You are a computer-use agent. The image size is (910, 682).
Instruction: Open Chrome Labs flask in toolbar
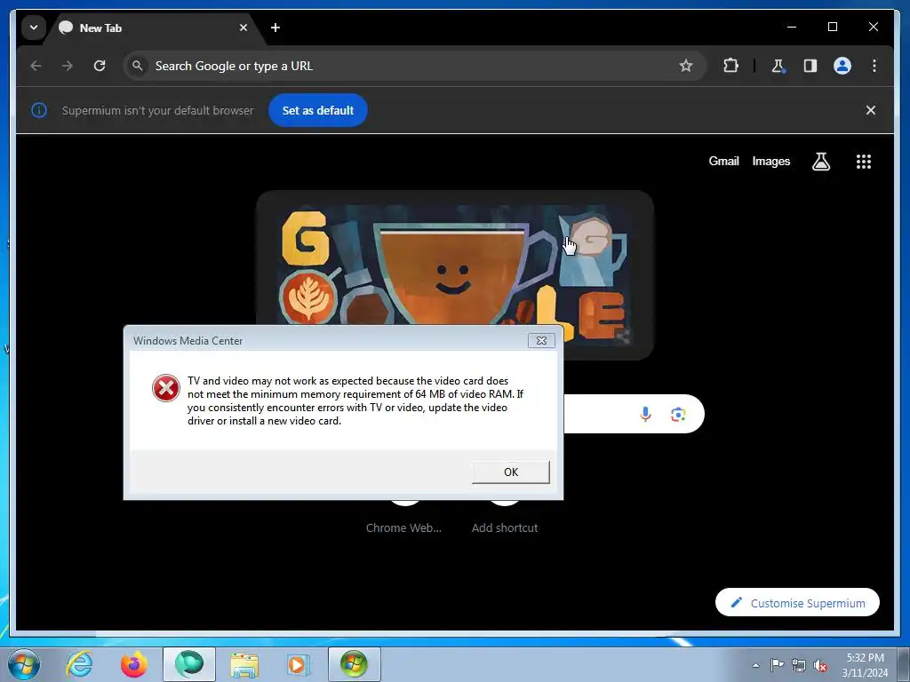click(x=778, y=66)
